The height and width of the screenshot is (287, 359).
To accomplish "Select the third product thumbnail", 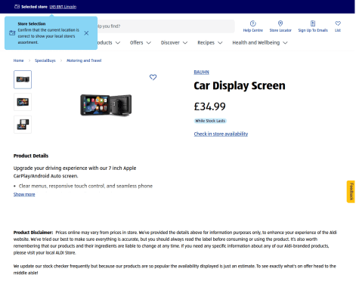I will click(23, 125).
